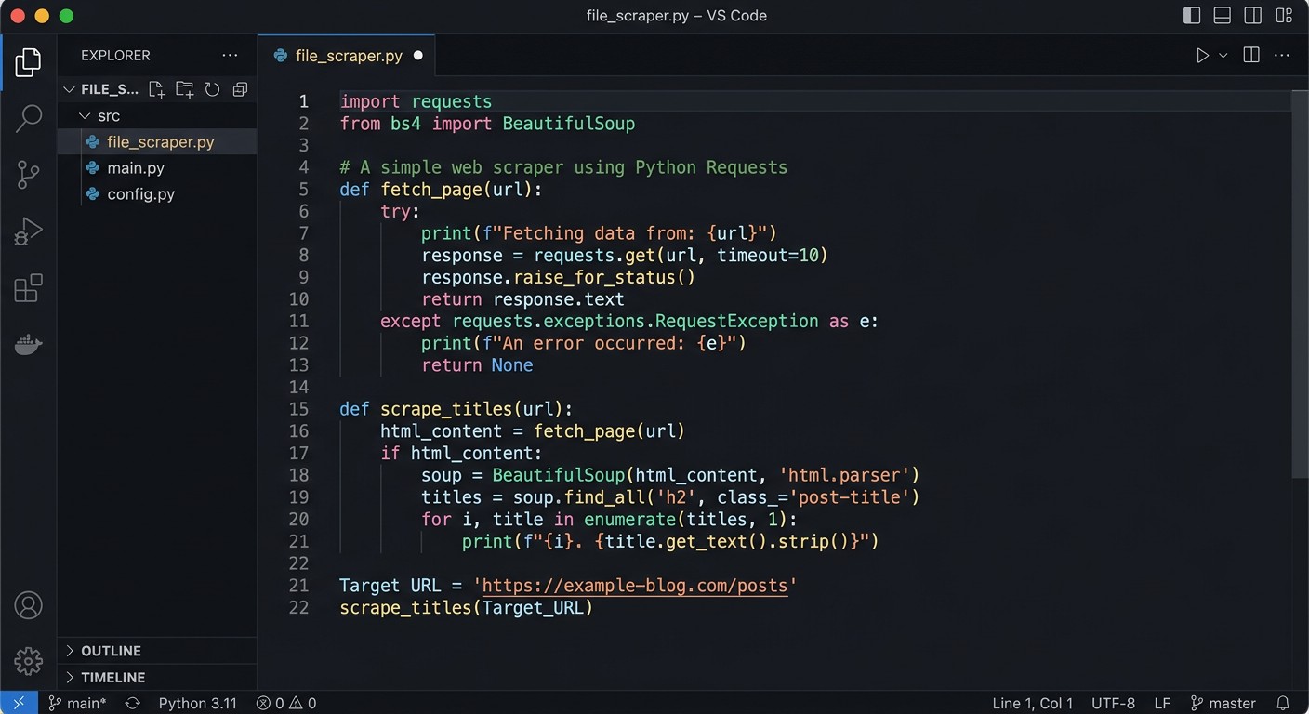This screenshot has height=714, width=1309.
Task: Run the Python file with play icon
Action: (1202, 56)
